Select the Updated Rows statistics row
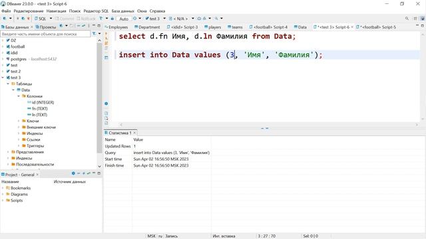 (x=158, y=146)
